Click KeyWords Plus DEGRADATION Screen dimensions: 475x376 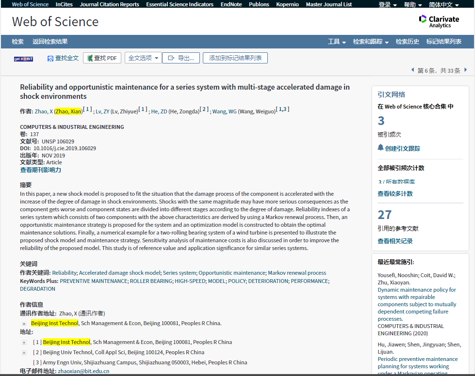click(x=37, y=289)
